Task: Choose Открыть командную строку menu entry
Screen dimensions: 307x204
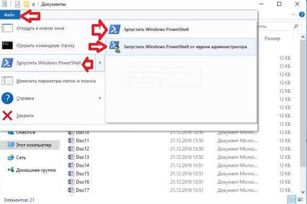Action: click(x=52, y=46)
